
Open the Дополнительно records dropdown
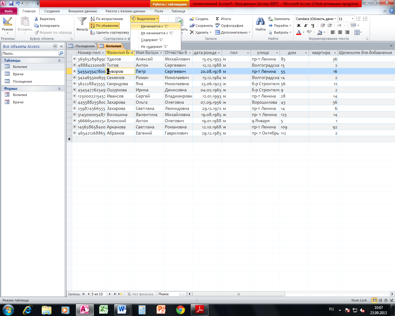[233, 32]
